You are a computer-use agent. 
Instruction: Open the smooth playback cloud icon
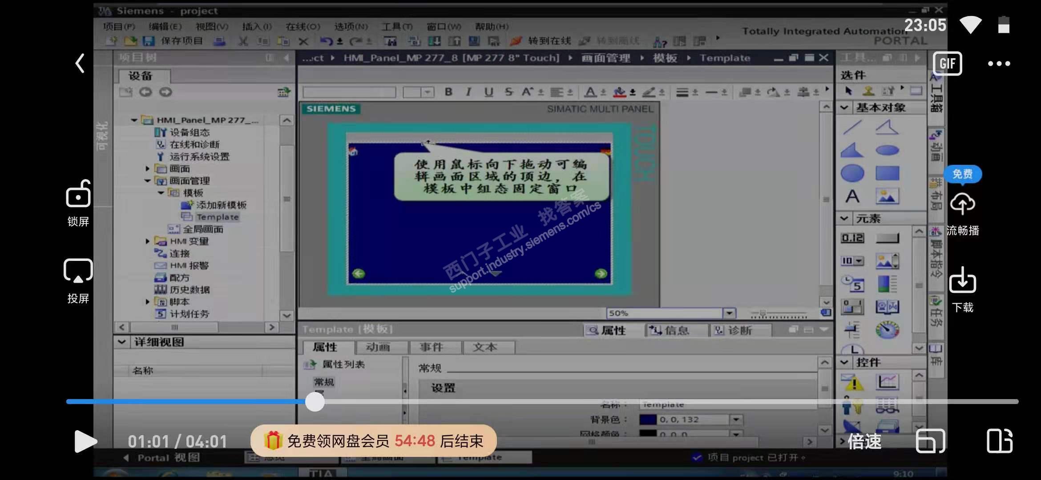click(x=962, y=204)
